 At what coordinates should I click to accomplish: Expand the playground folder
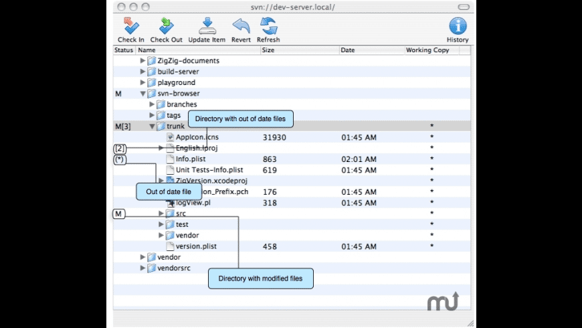[142, 82]
